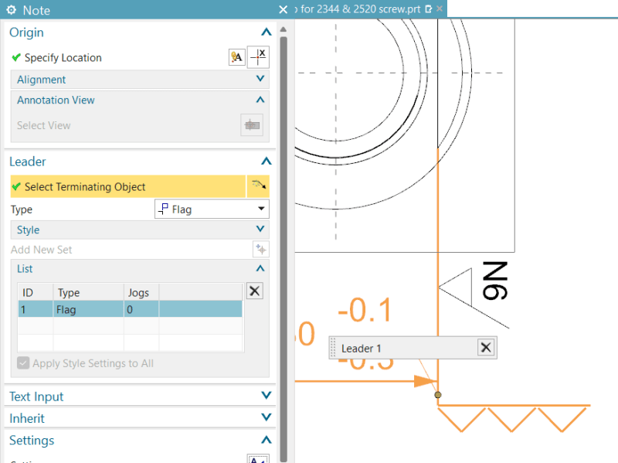The width and height of the screenshot is (618, 463).
Task: Click the annotation origin tool icon
Action: (237, 57)
